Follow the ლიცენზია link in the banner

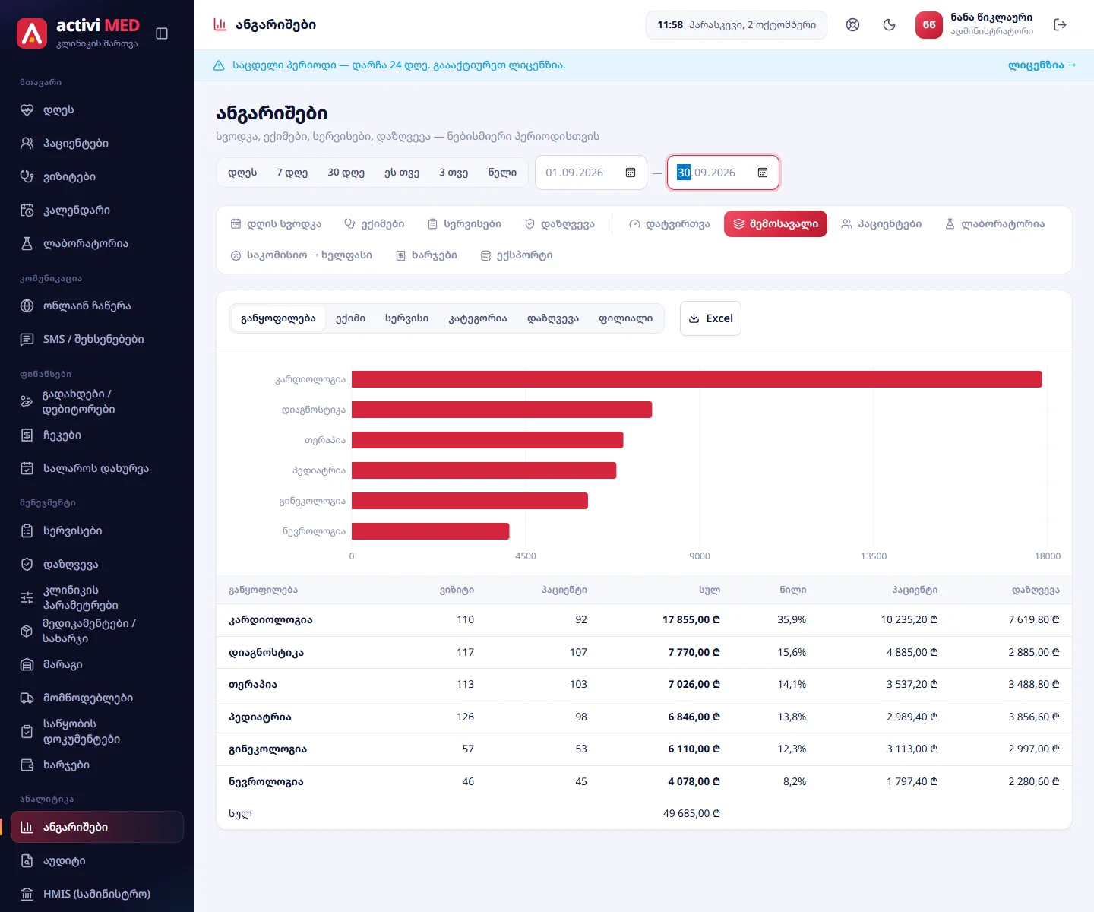pos(1042,65)
